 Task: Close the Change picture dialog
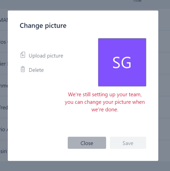click(87, 143)
